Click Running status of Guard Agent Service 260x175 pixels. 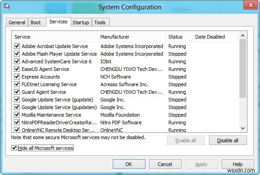pos(177,92)
